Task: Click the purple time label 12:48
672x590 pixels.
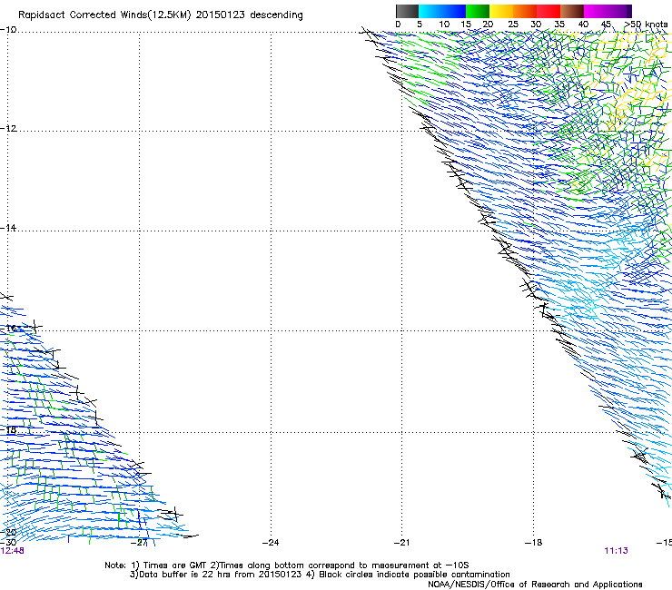Action: (12, 551)
